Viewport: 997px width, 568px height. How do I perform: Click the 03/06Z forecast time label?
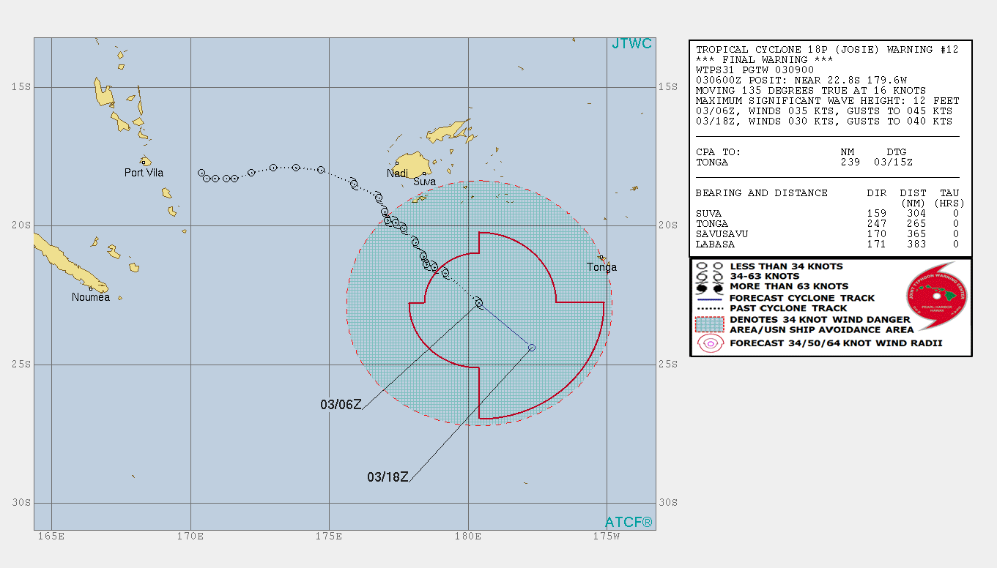tap(341, 404)
